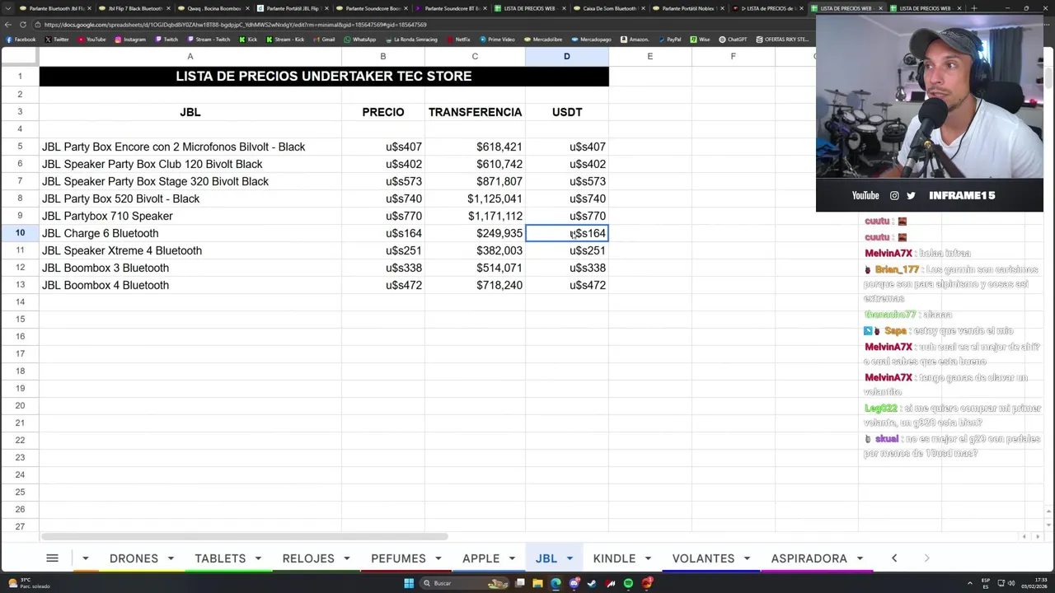Select column A header
Screen dimensions: 1055x593
(190, 56)
